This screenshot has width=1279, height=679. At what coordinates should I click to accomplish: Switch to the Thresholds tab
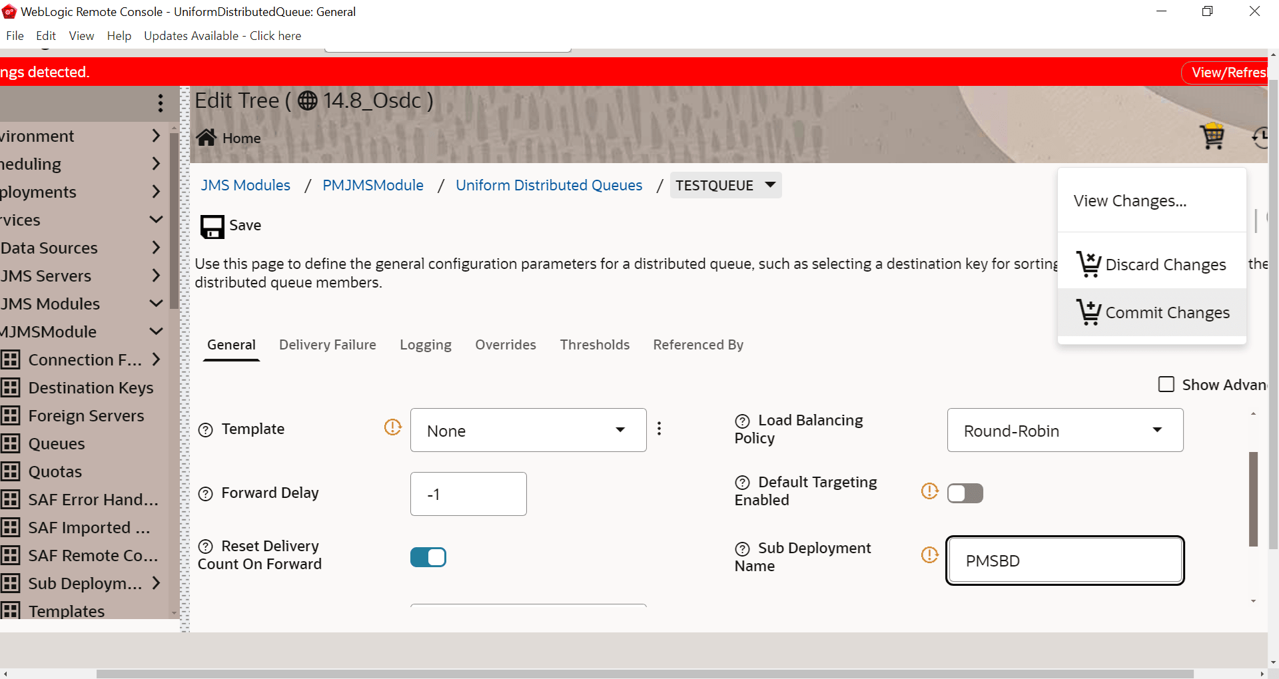595,345
